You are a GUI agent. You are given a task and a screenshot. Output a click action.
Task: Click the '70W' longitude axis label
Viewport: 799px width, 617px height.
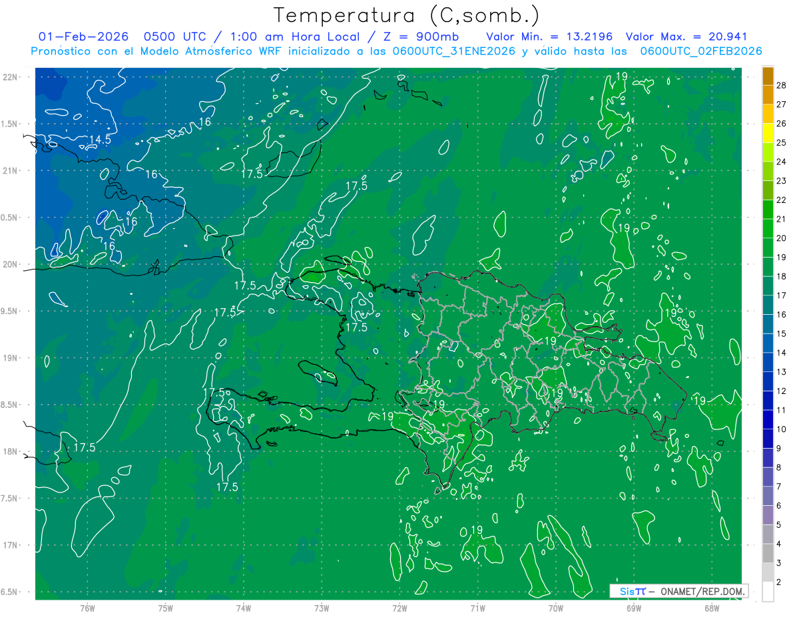coord(556,608)
